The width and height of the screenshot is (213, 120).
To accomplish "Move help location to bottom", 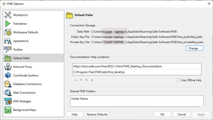I will tap(92, 80).
